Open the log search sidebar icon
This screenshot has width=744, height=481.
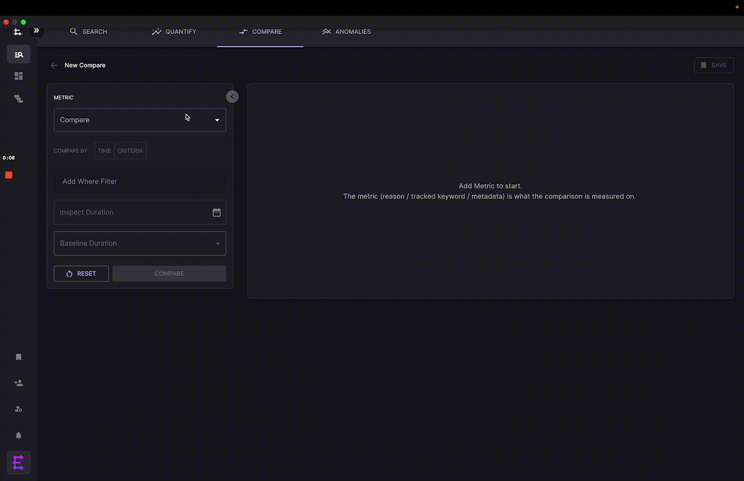[x=19, y=54]
